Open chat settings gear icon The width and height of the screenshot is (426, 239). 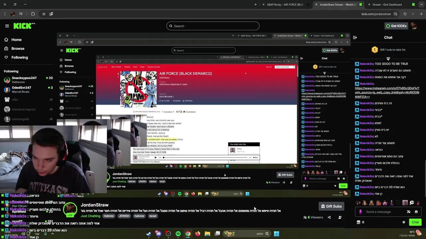point(404,222)
